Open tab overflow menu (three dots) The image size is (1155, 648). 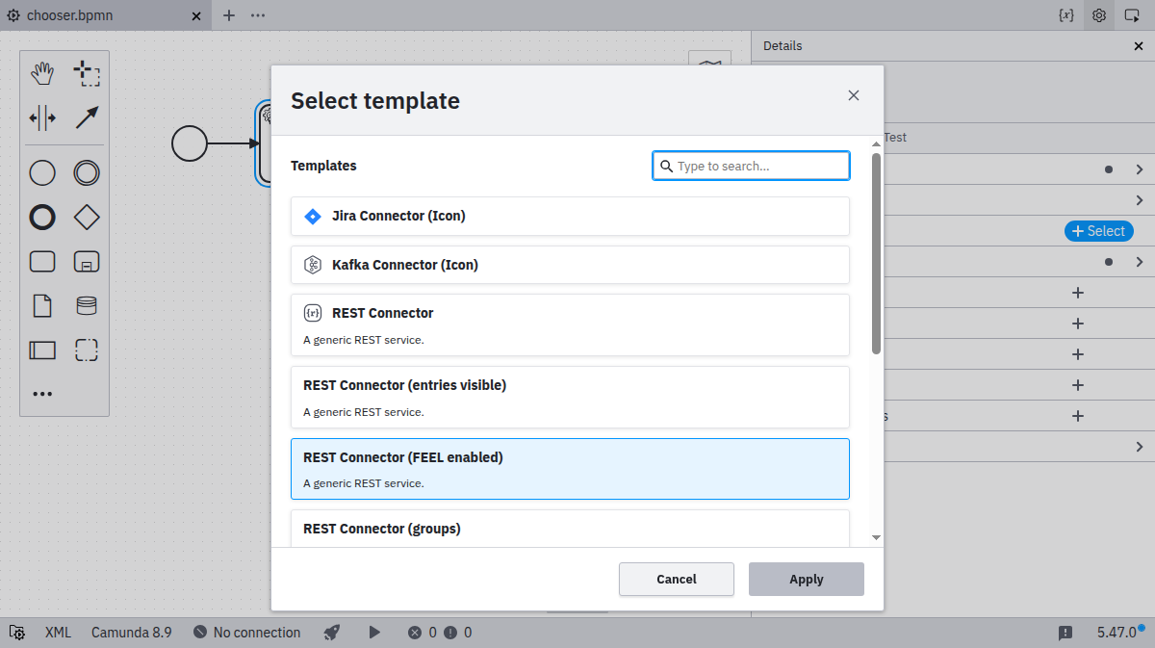pos(258,15)
